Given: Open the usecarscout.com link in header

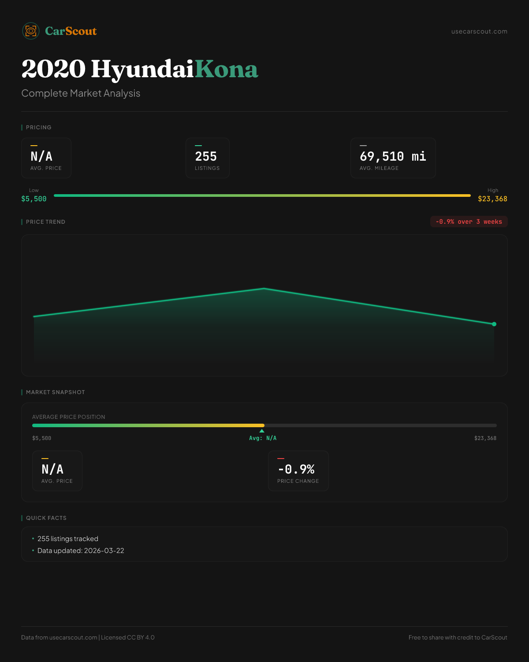Looking at the screenshot, I should pyautogui.click(x=479, y=31).
